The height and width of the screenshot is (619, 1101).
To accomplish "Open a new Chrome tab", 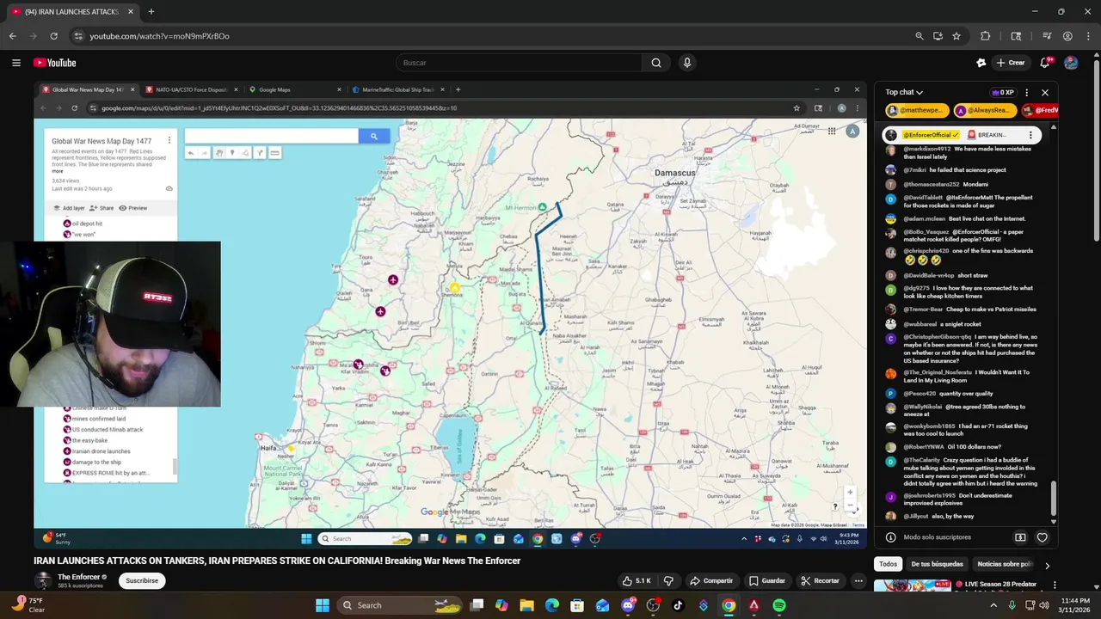I will click(x=151, y=12).
